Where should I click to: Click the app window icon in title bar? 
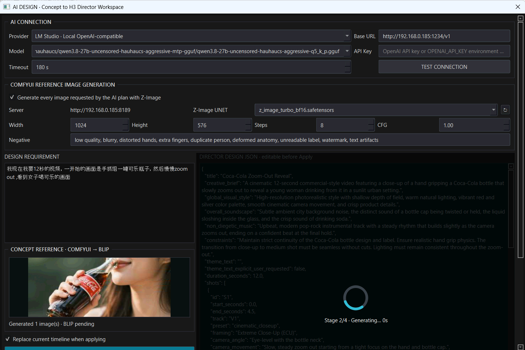point(6,7)
